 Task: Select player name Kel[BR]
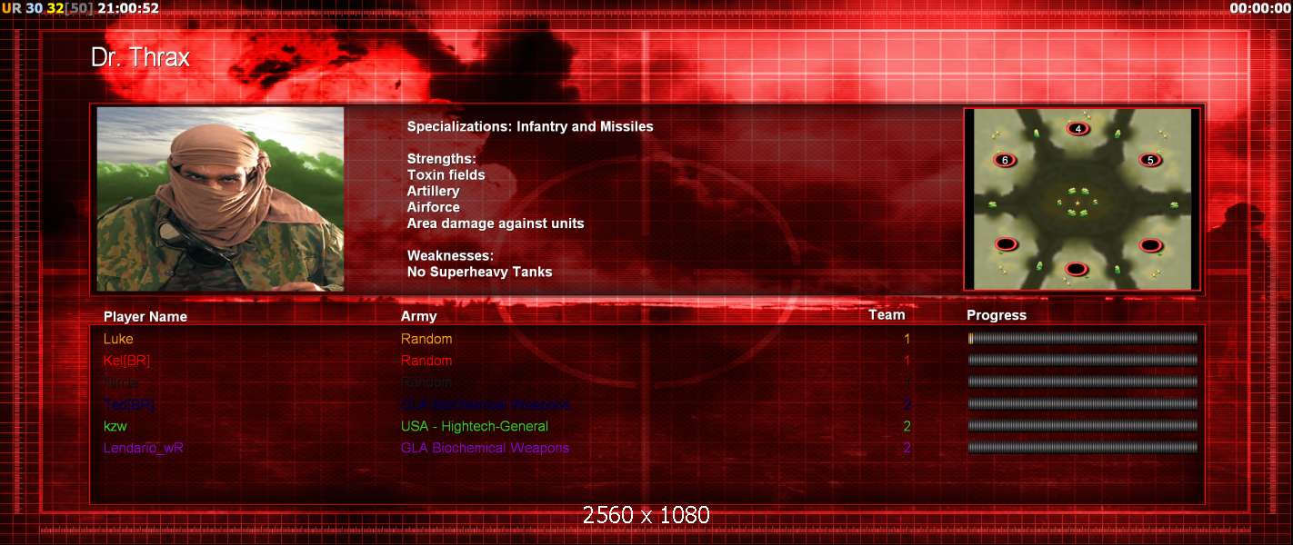(x=126, y=361)
